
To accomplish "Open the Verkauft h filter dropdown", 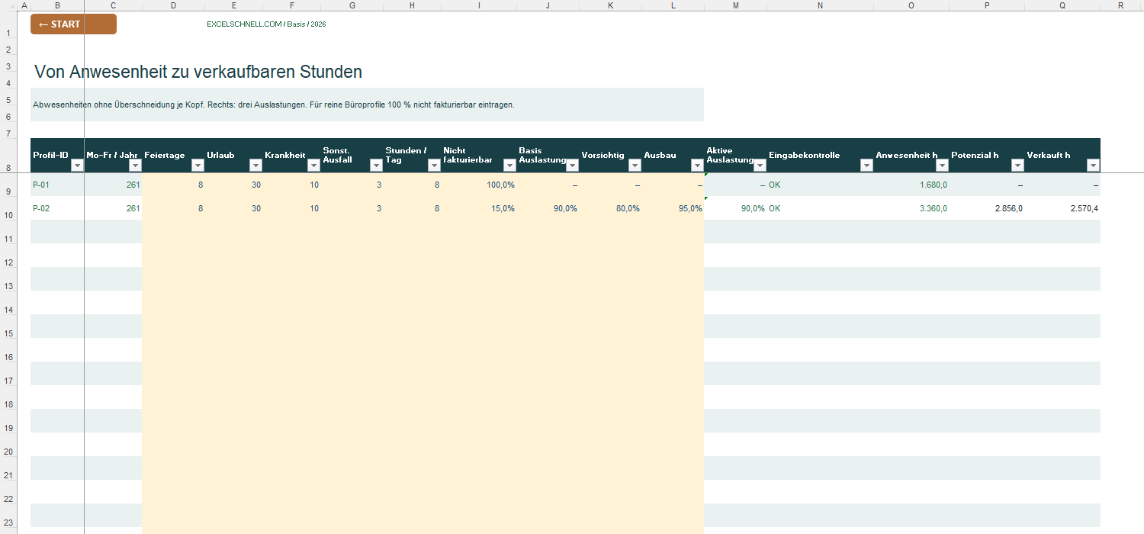I will click(1093, 166).
